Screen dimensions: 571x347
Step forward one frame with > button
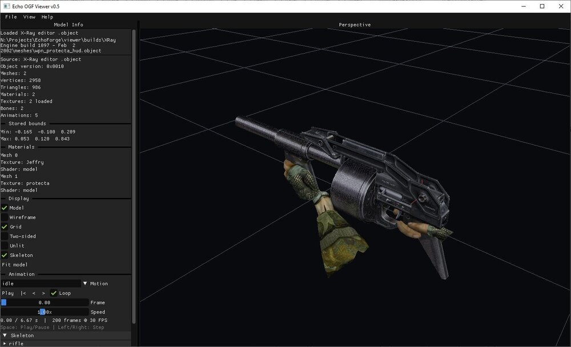tap(44, 293)
